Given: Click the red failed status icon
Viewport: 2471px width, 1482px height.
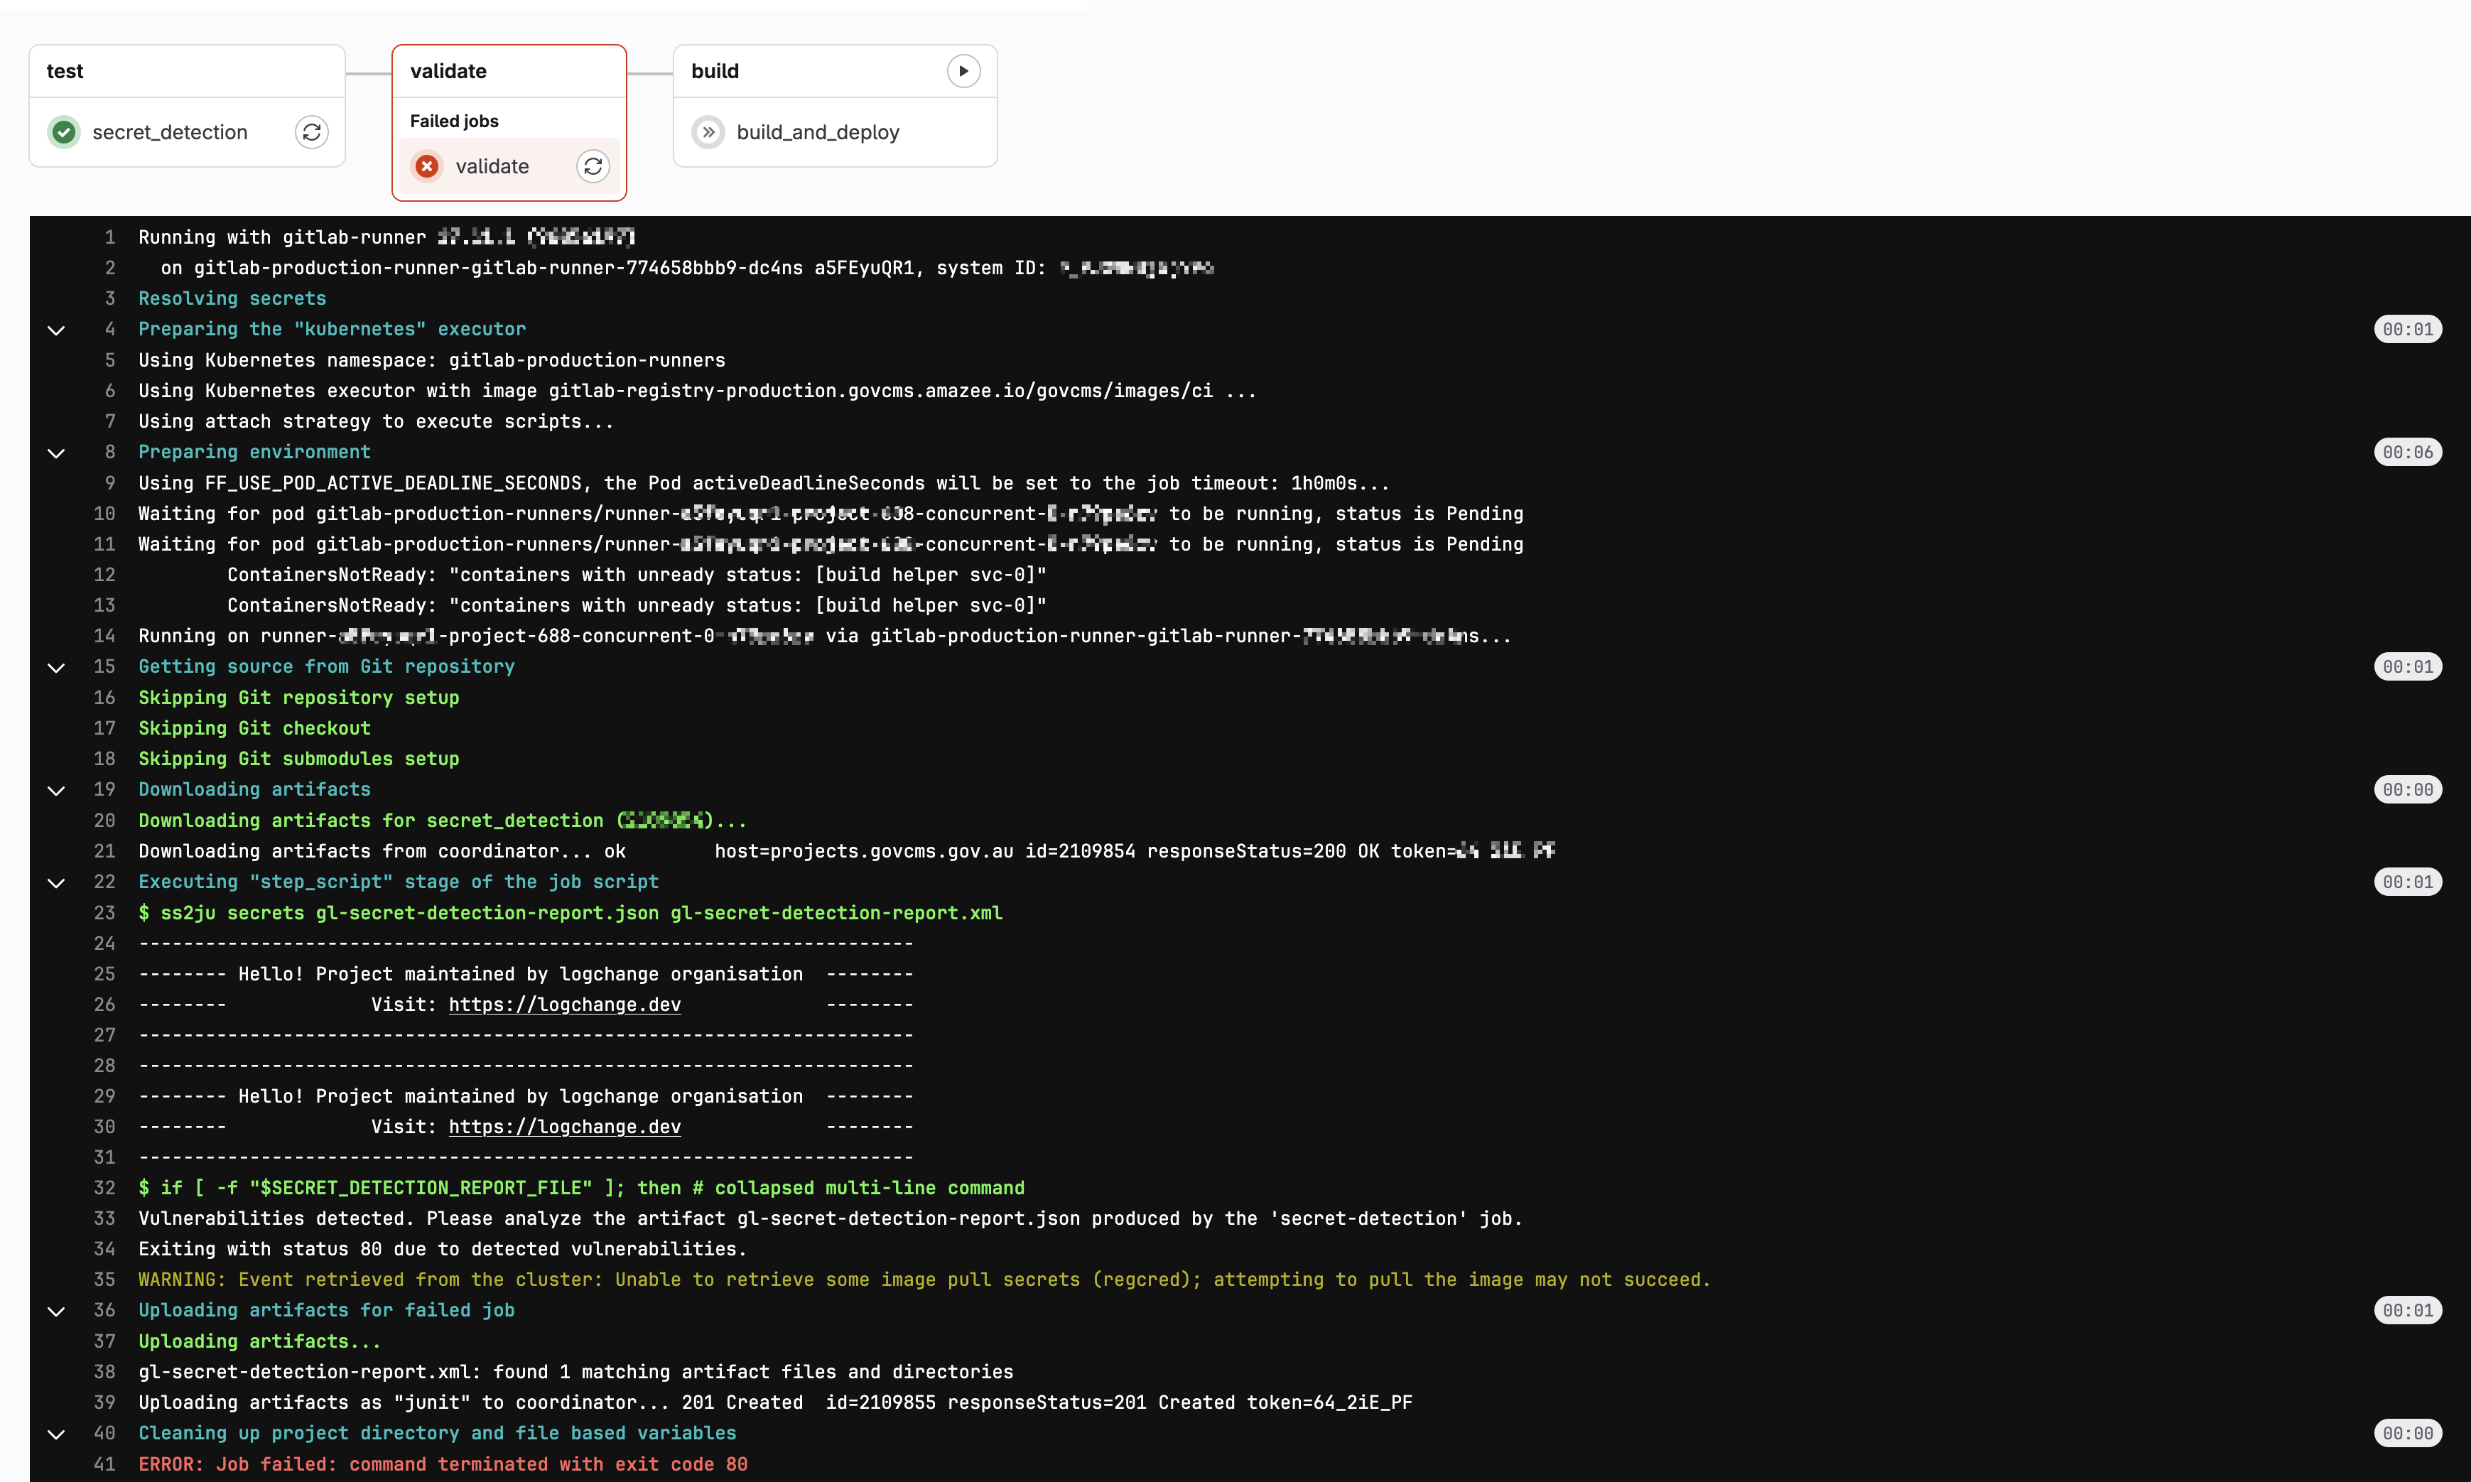Looking at the screenshot, I should 427,166.
